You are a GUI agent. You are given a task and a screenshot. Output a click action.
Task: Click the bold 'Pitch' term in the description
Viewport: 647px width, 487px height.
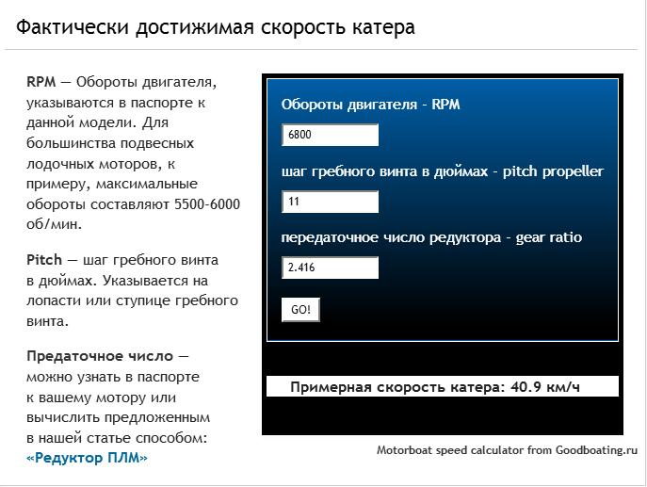point(43,259)
